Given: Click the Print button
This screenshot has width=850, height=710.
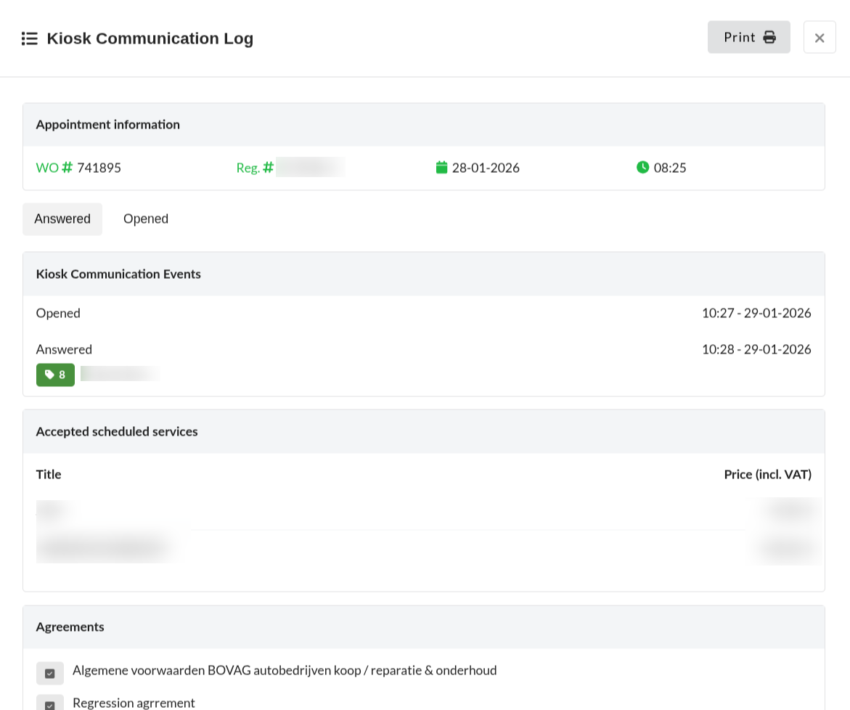Looking at the screenshot, I should [x=748, y=37].
